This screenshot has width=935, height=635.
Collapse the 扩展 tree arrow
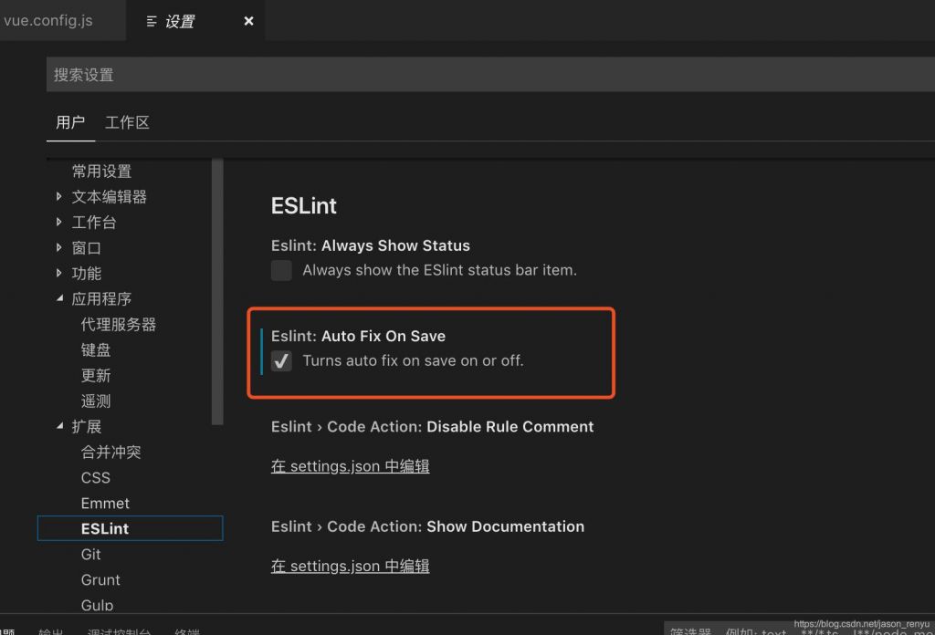click(59, 426)
